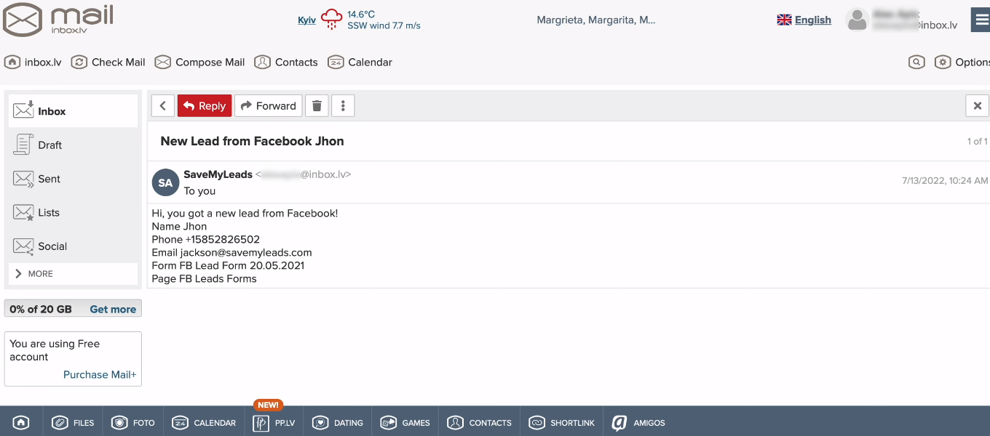Click the email subject New Lead from Facebook Jhon
990x436 pixels.
252,141
